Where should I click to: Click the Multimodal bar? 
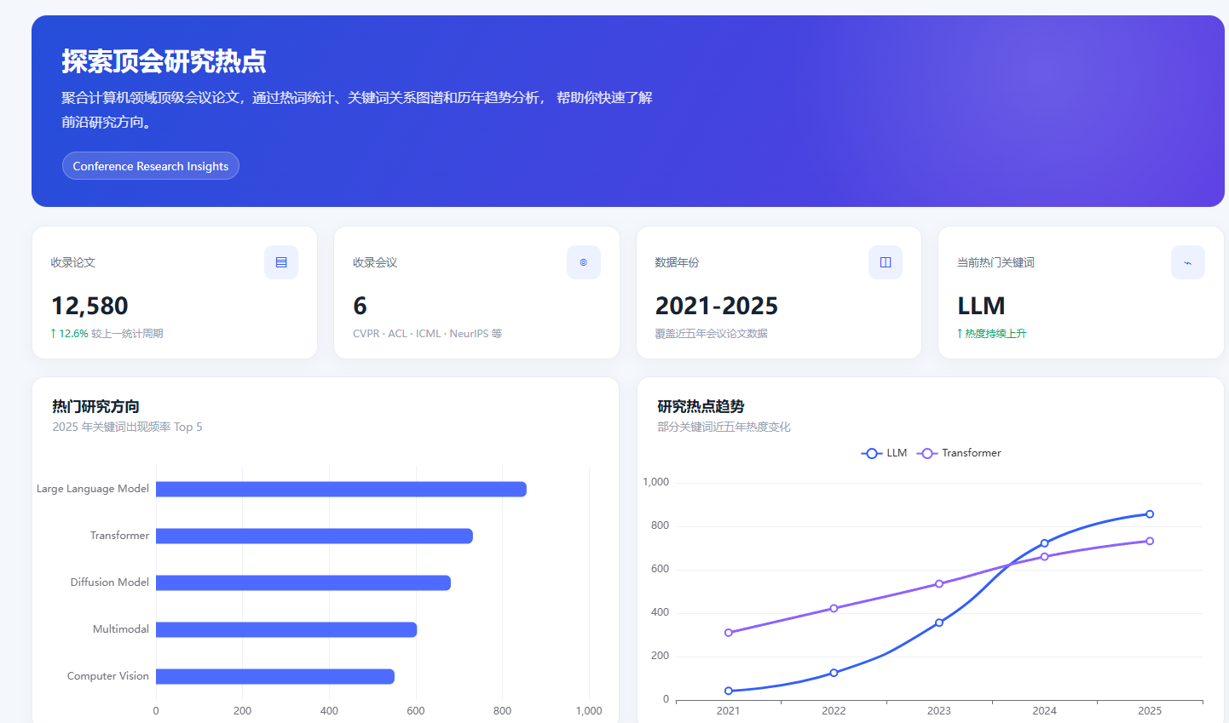click(x=286, y=629)
